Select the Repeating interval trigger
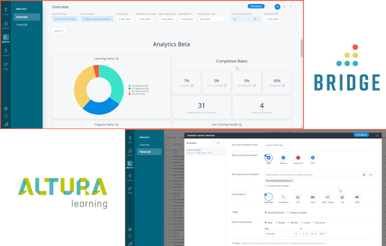 pyautogui.click(x=266, y=213)
